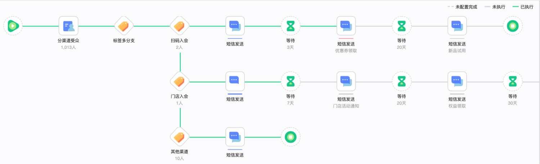Click the 标签多分支 label text
540x164 pixels.
tap(124, 41)
